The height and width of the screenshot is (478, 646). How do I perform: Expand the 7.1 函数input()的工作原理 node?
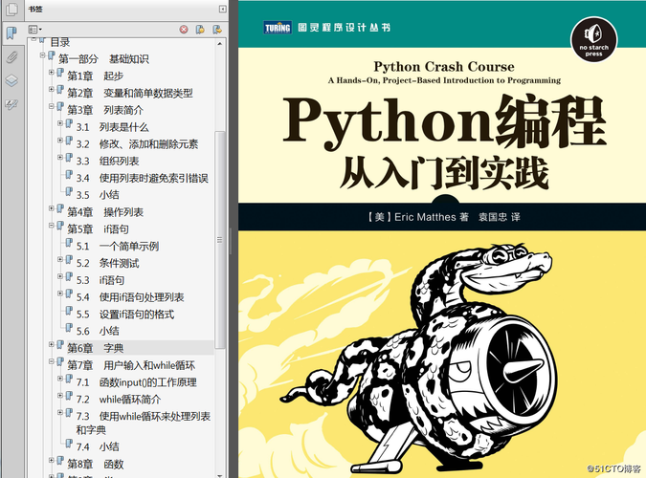pyautogui.click(x=60, y=379)
